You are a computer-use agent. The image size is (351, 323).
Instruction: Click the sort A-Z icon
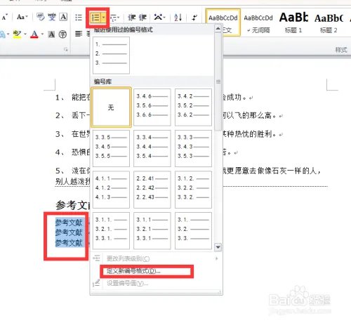[178, 18]
